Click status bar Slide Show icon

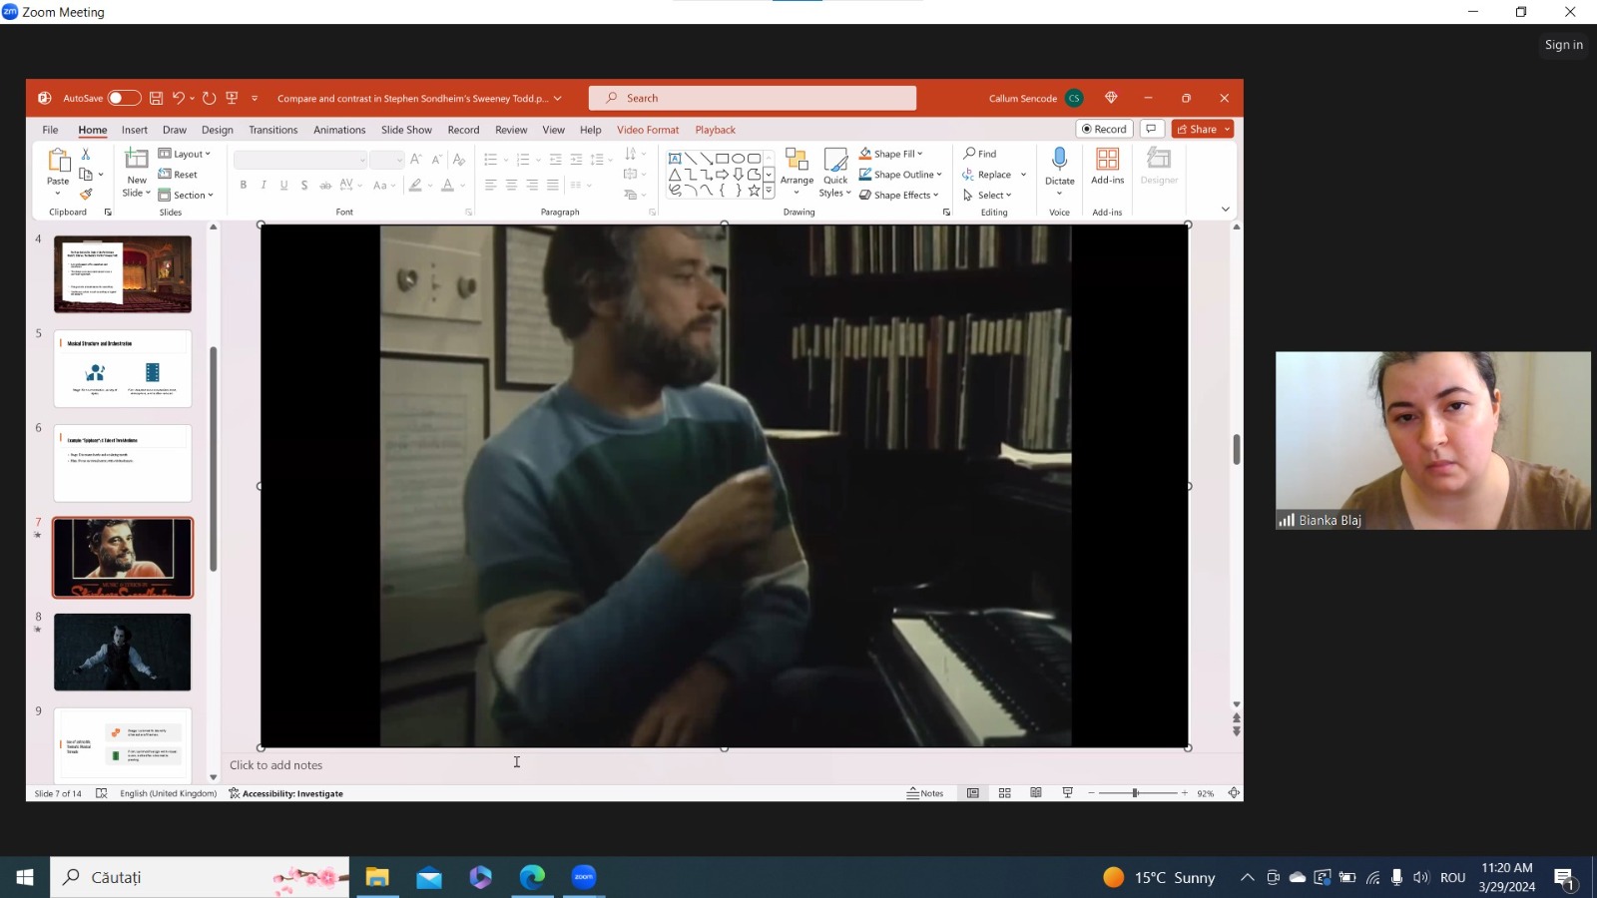pyautogui.click(x=1067, y=793)
